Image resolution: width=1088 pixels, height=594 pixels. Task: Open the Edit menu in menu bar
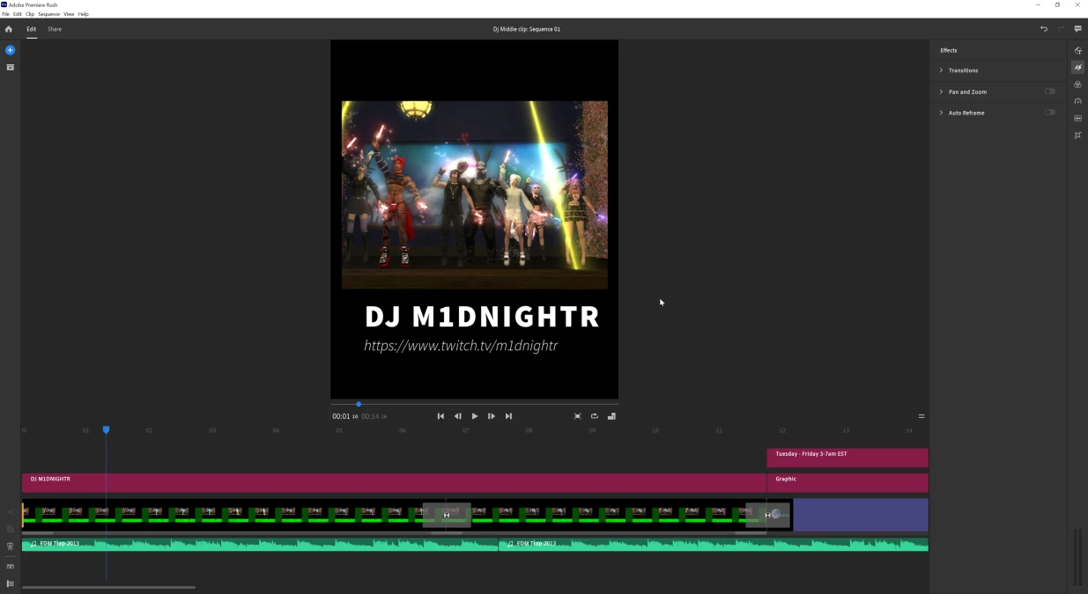[17, 14]
